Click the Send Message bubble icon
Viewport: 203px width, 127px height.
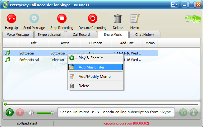point(34,18)
